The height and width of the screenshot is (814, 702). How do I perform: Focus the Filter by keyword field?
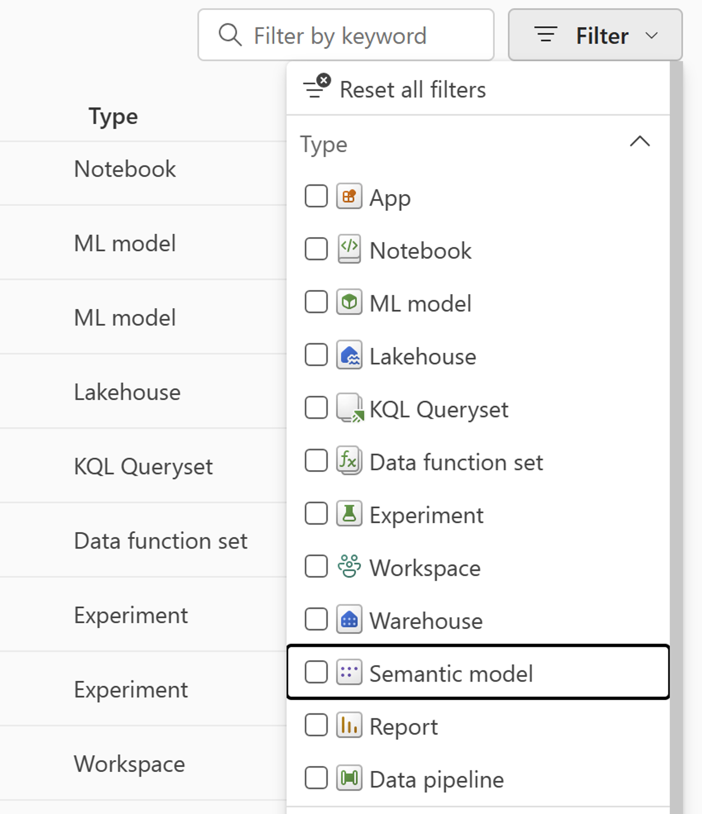(346, 35)
